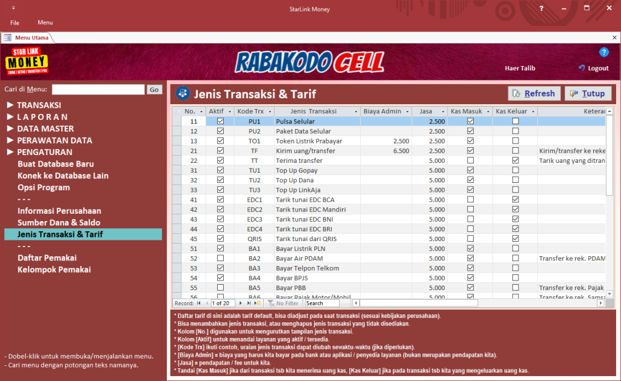Toggle Aktif checkbox for Bayar Air PDAM
621x381 pixels.
click(x=220, y=258)
